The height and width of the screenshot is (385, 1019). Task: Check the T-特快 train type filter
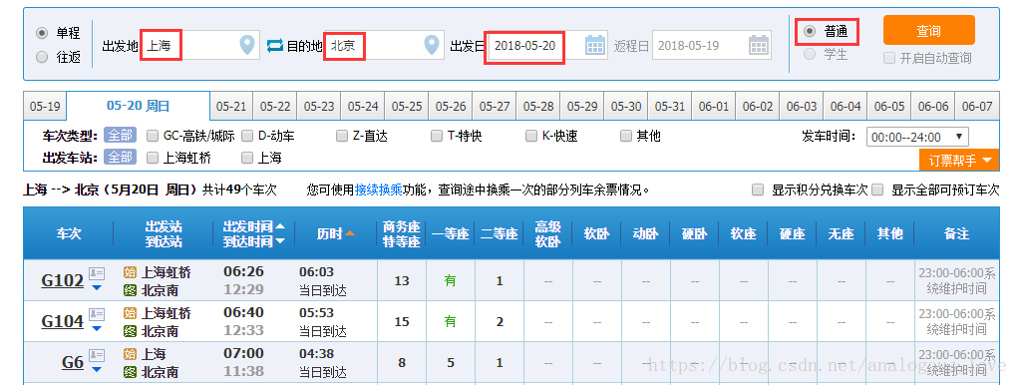pos(437,136)
